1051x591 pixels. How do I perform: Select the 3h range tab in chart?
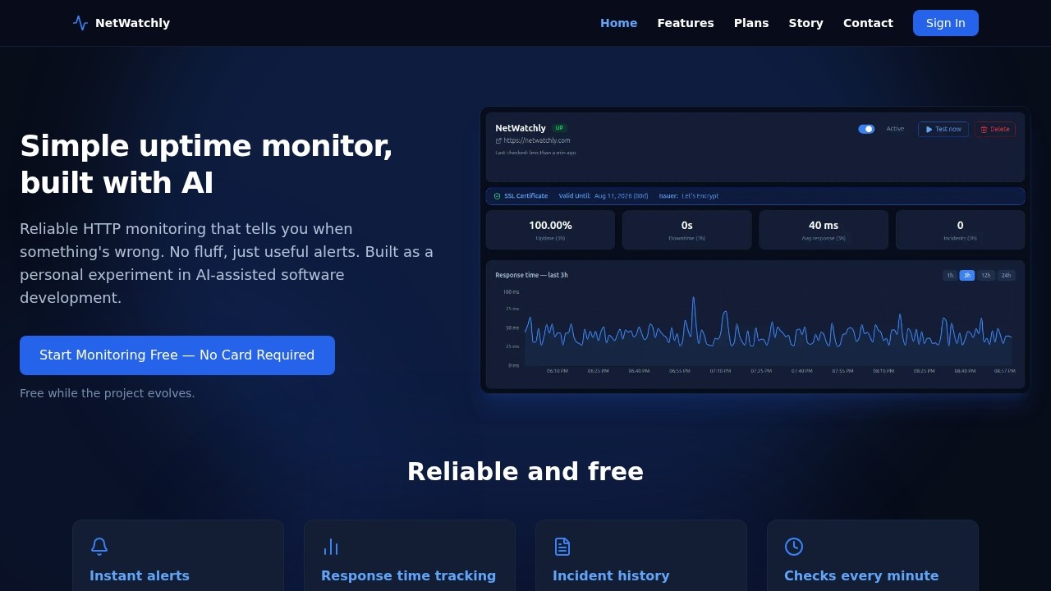pyautogui.click(x=967, y=276)
